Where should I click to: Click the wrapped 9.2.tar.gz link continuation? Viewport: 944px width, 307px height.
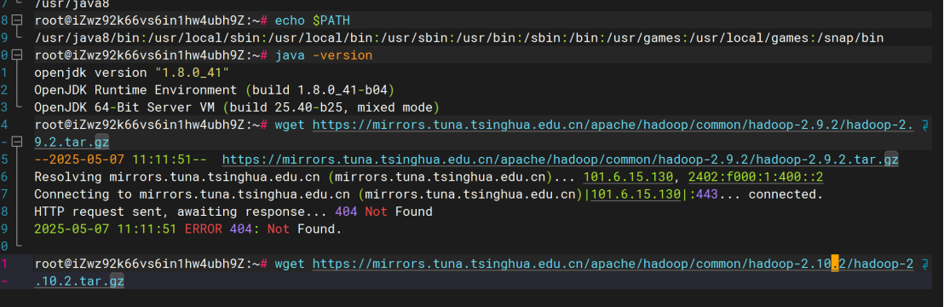[72, 142]
